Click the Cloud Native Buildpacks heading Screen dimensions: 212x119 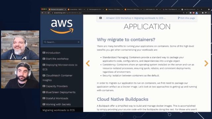point(123,99)
